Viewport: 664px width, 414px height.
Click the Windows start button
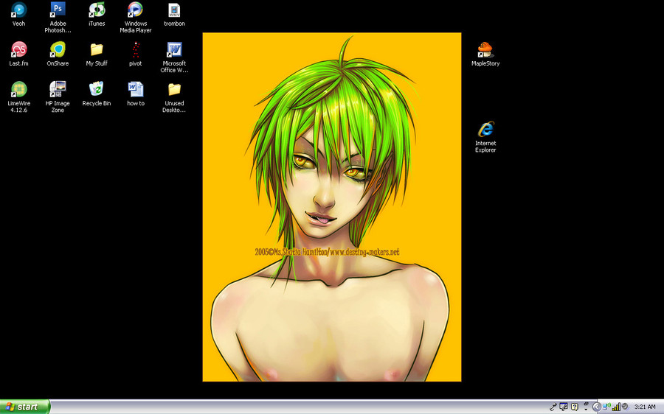point(24,407)
